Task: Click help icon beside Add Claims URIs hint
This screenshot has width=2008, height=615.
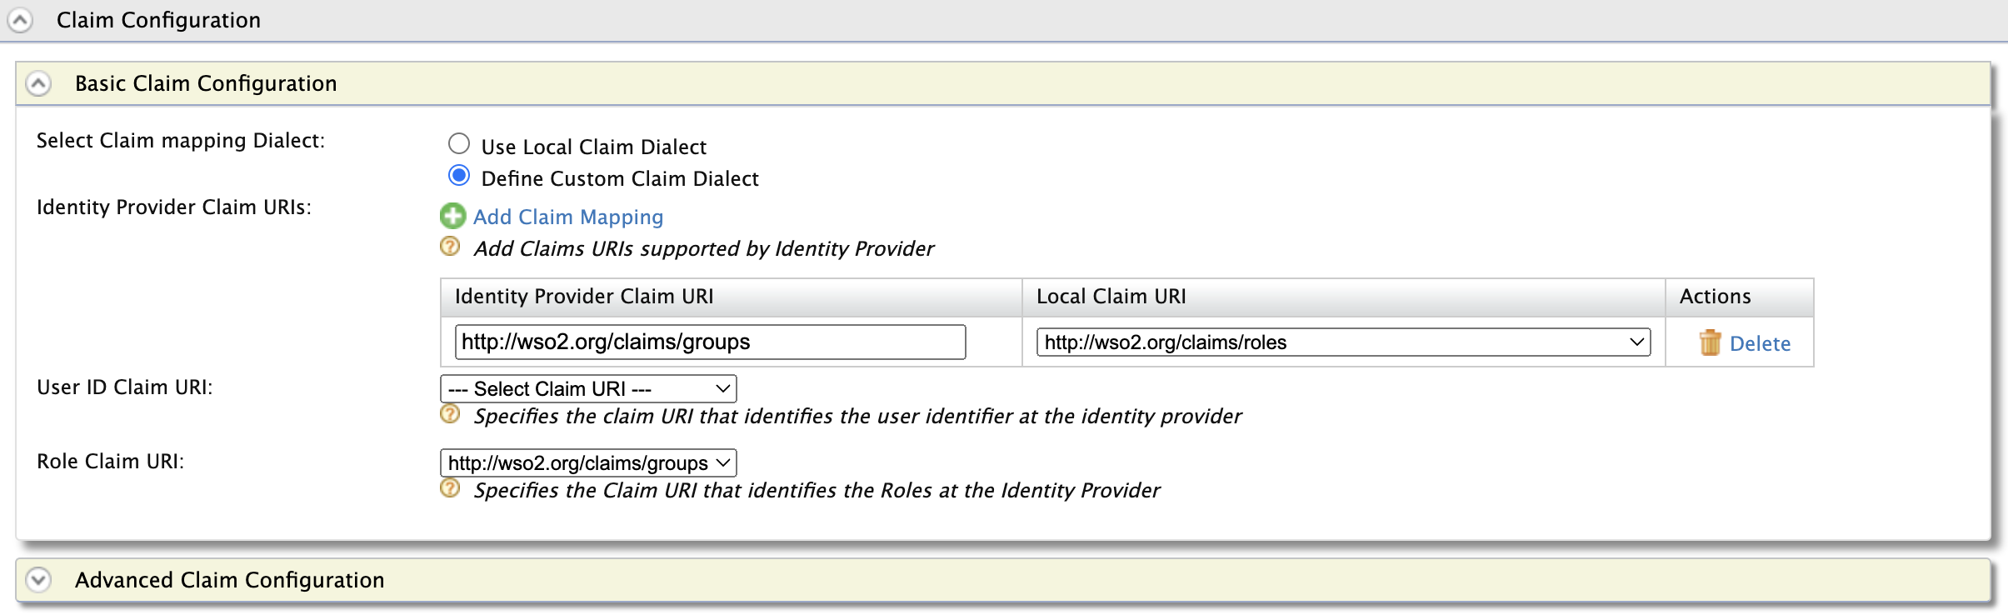Action: [x=450, y=247]
